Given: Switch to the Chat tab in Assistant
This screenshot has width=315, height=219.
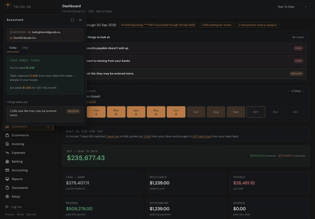Looking at the screenshot, I should point(25,48).
